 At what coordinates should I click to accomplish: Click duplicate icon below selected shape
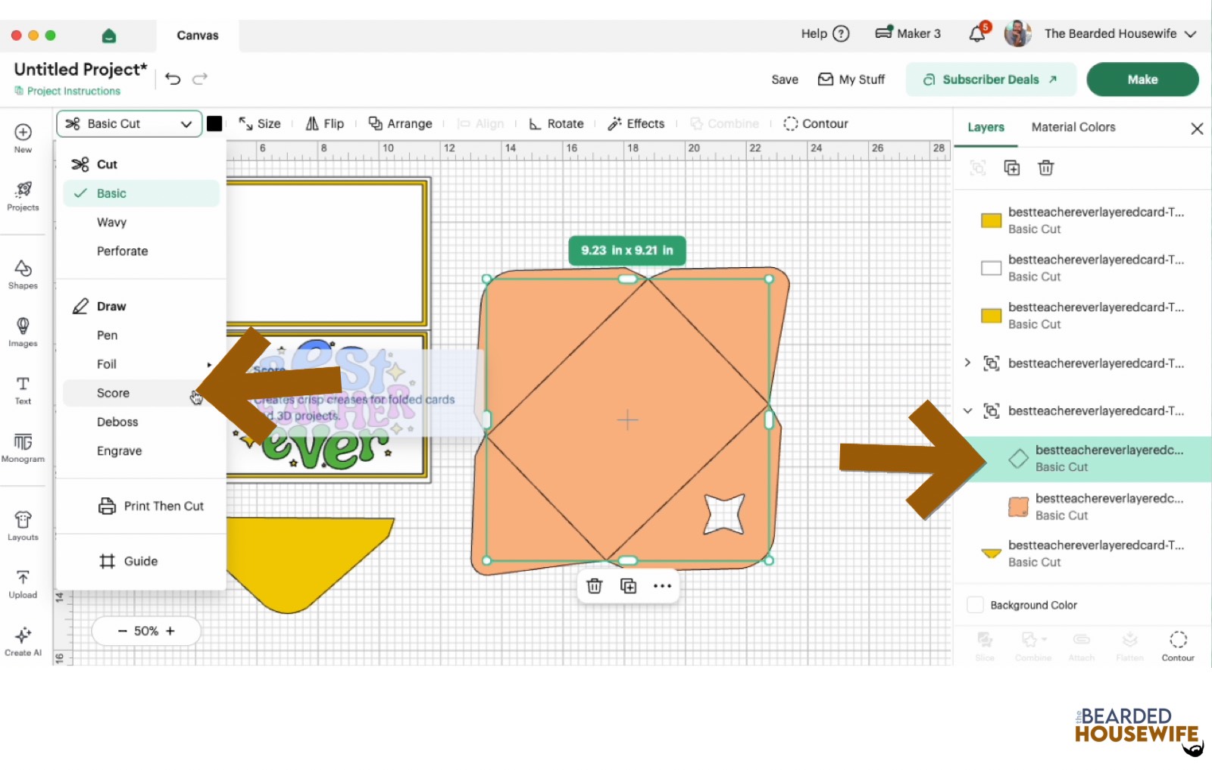click(629, 586)
